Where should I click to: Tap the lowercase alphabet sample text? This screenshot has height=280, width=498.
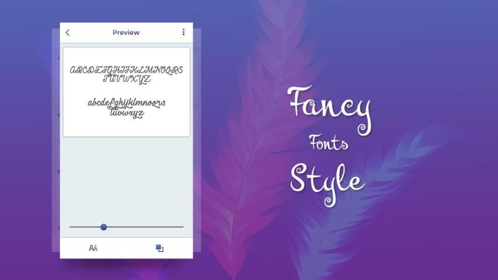coord(127,103)
